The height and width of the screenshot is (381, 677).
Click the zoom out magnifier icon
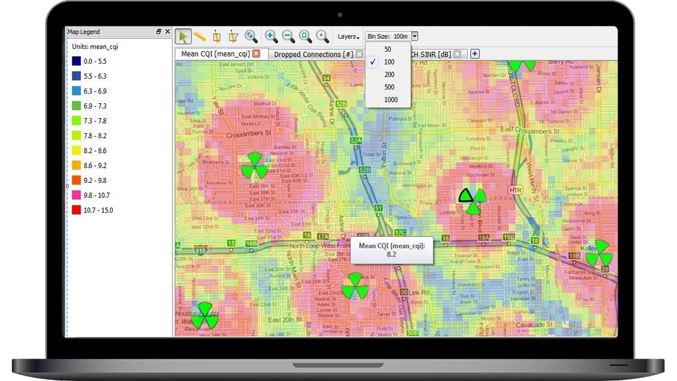click(x=288, y=37)
